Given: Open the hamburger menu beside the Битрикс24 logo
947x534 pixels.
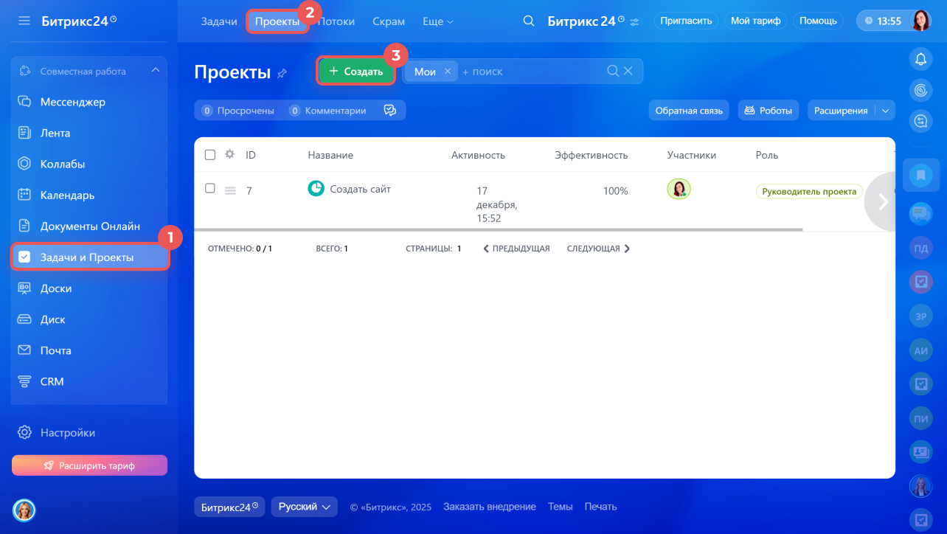Looking at the screenshot, I should [x=24, y=21].
